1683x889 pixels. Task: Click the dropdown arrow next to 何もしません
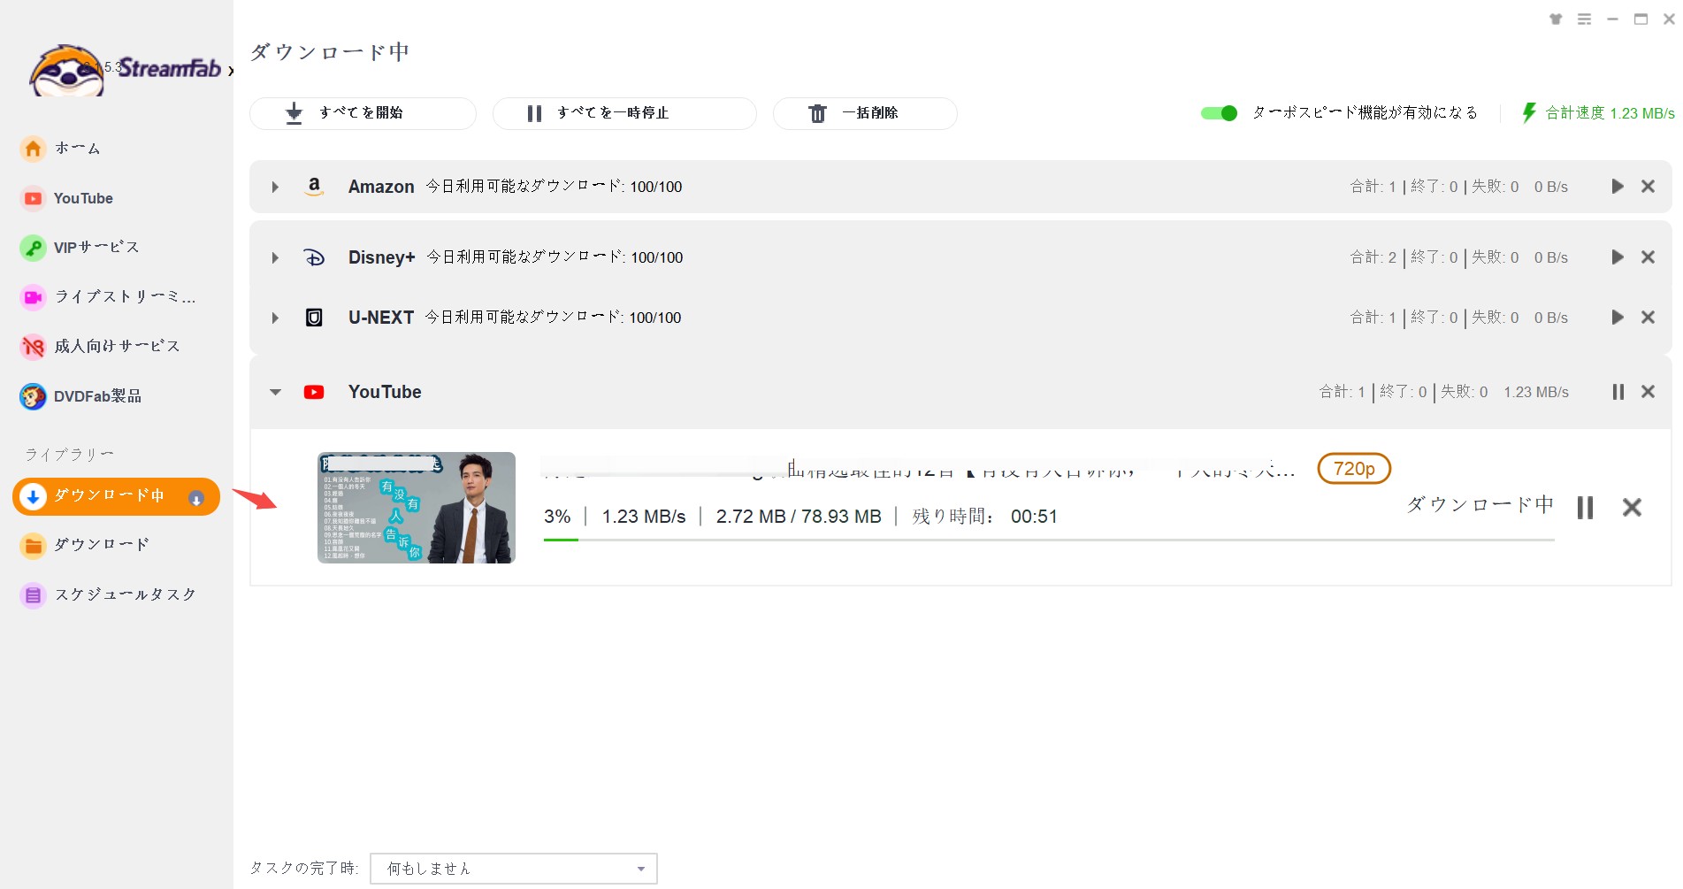(x=641, y=869)
